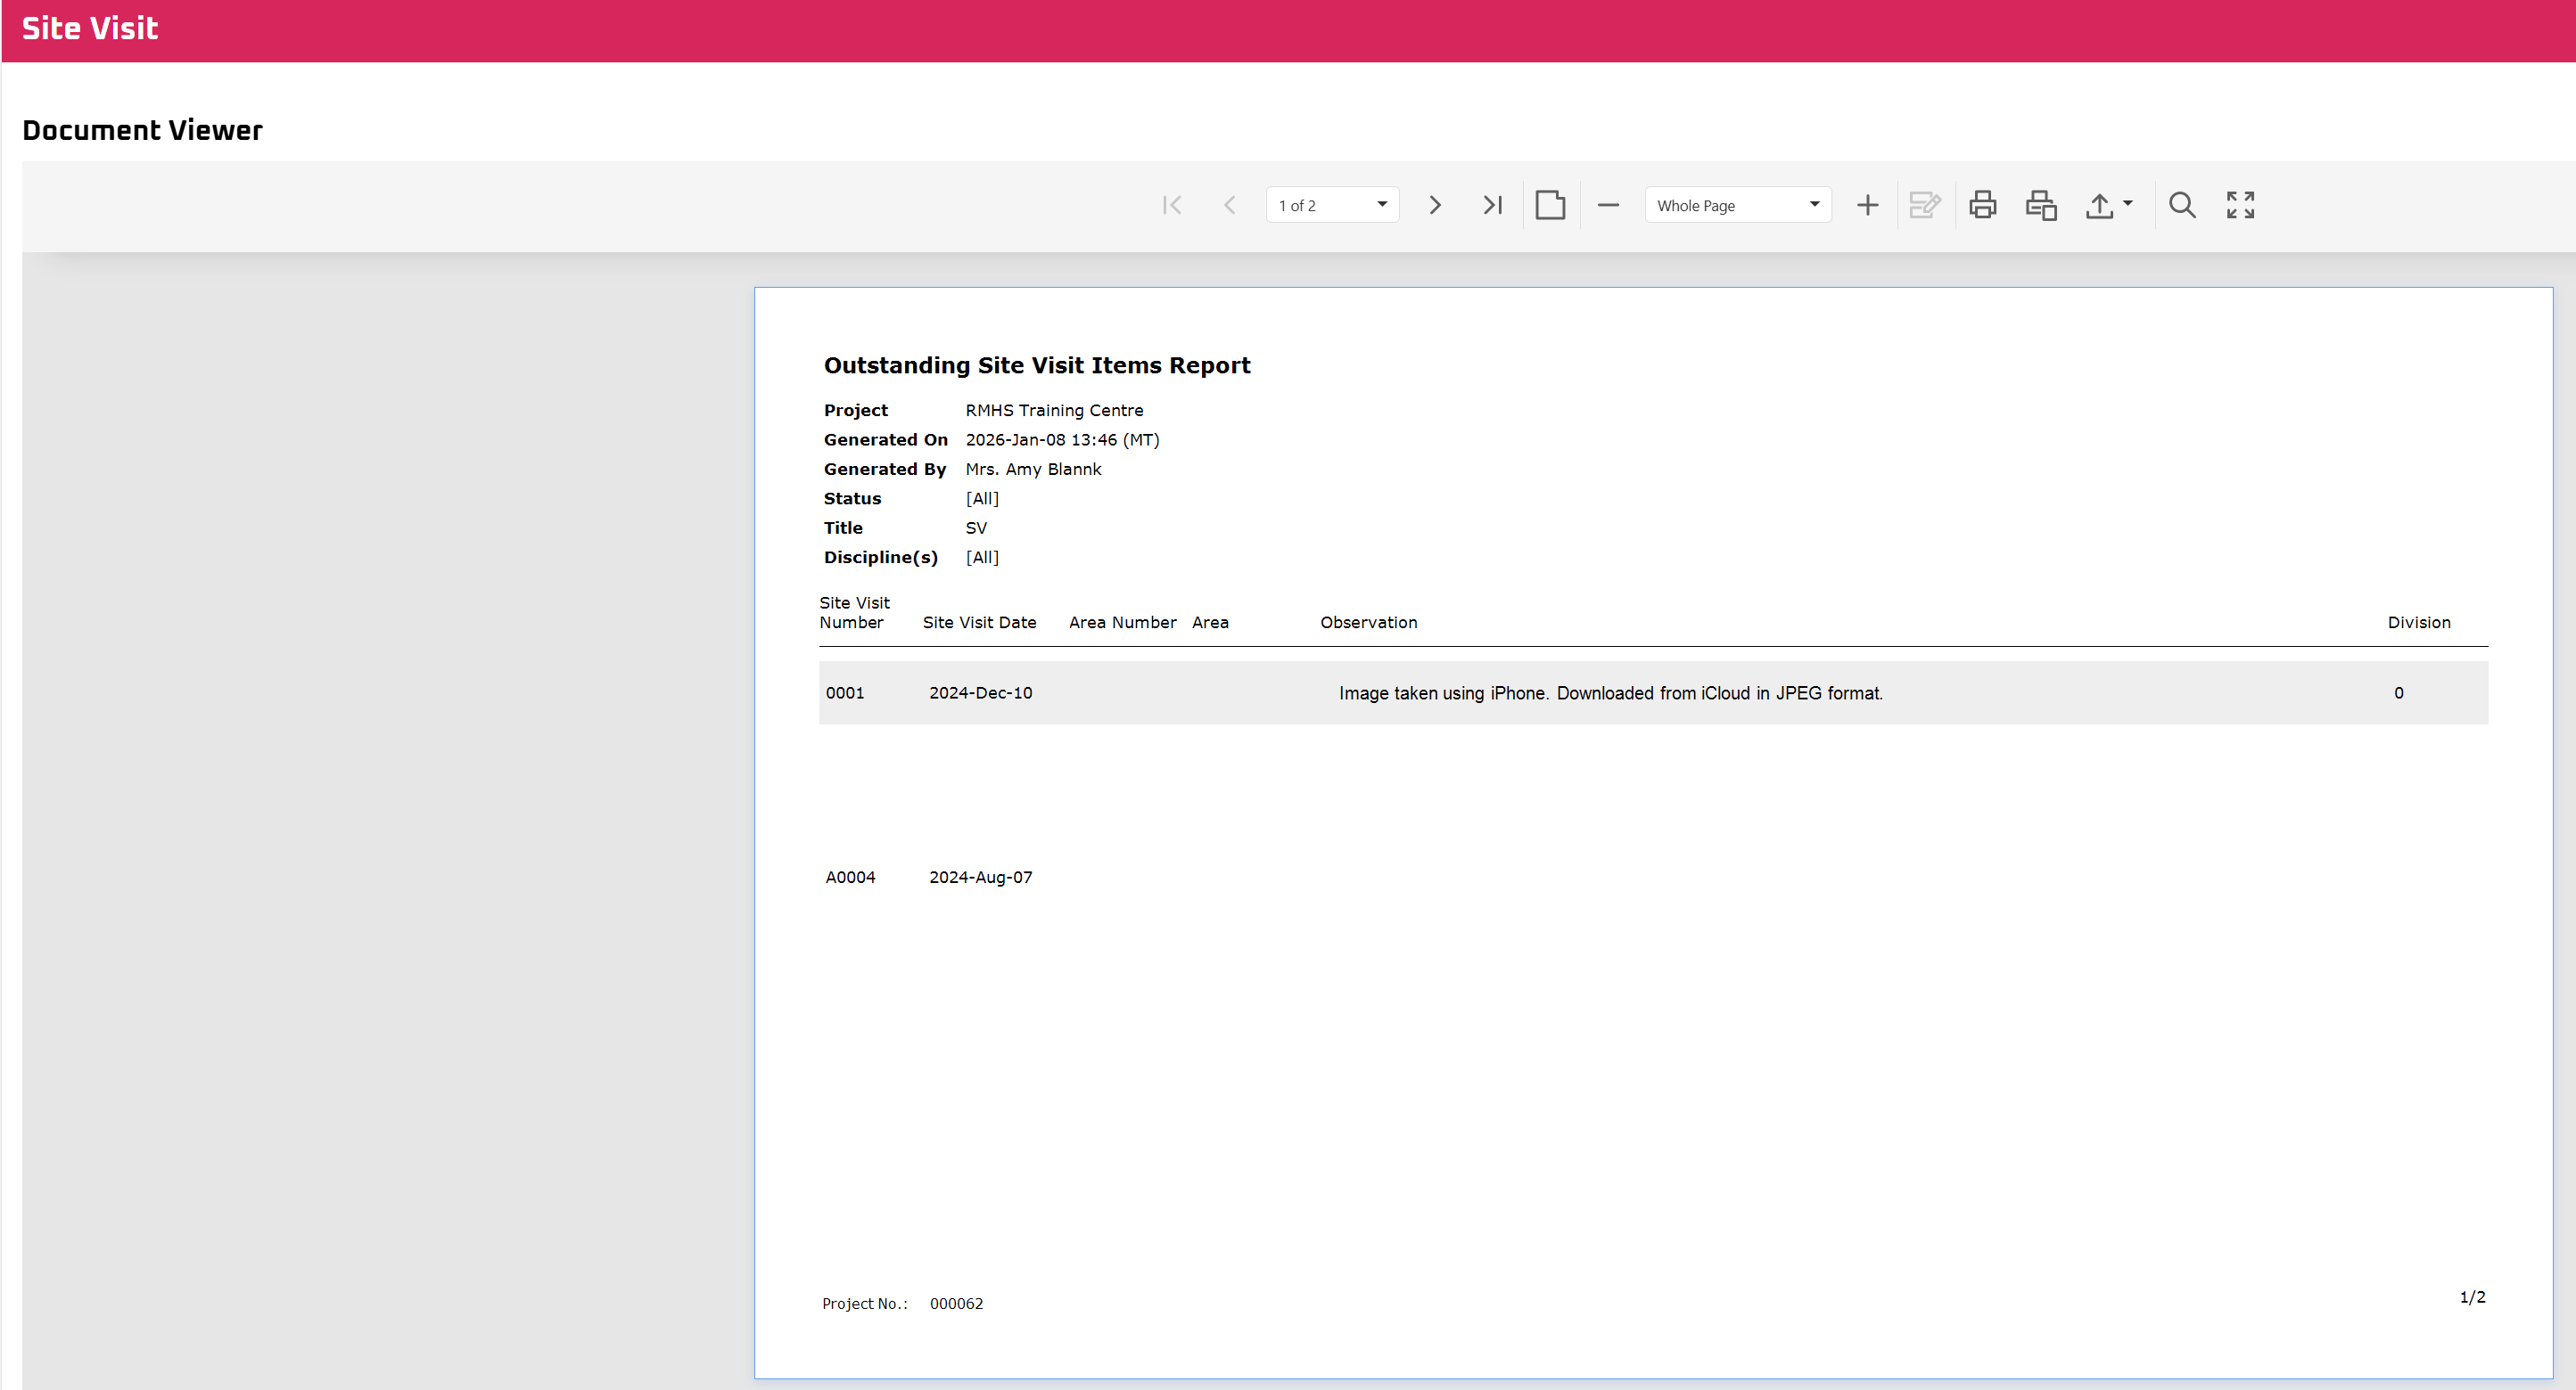Viewport: 2576px width, 1390px height.
Task: Go to the previous page
Action: 1230,205
